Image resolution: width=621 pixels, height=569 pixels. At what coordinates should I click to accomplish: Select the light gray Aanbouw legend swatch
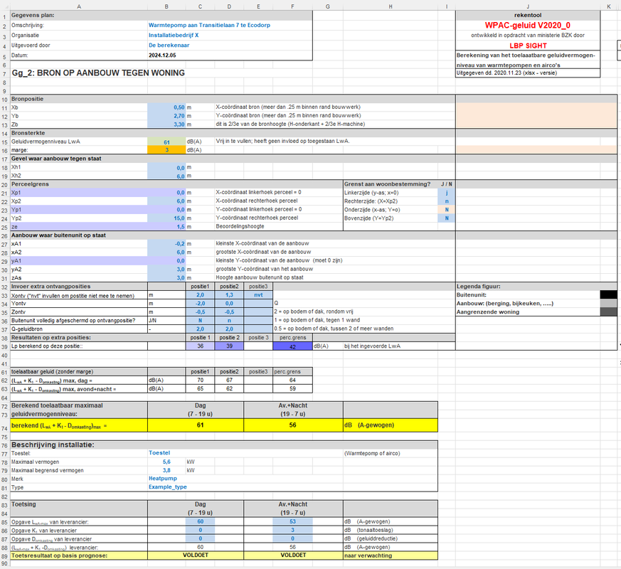[608, 303]
